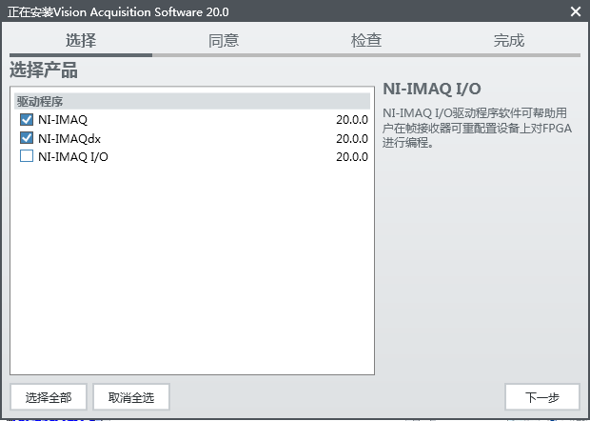Click the 20.0.0 version beside NI-IMAQdx
Screen dimensions: 590x421
[x=351, y=138]
